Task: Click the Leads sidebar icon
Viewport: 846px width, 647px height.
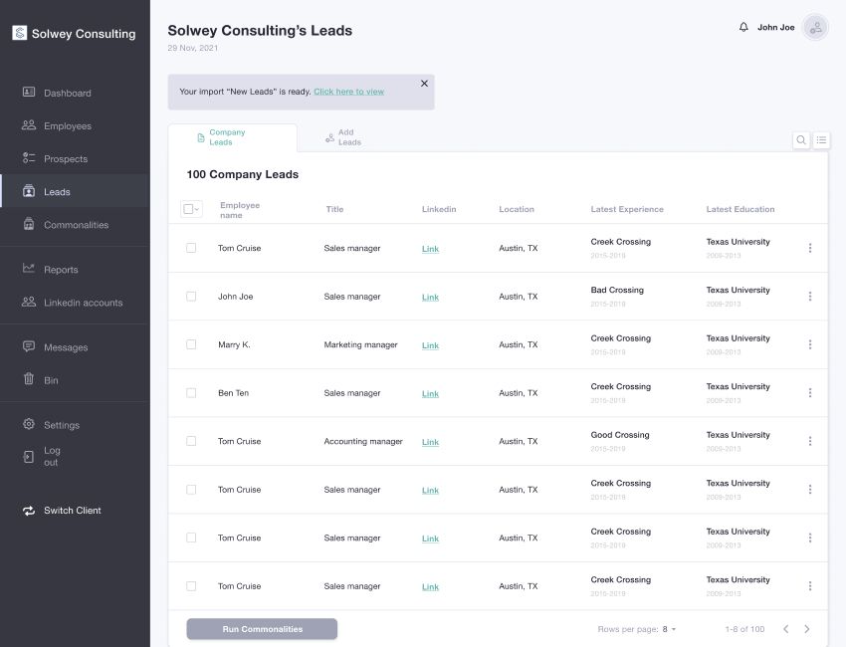Action: (29, 191)
